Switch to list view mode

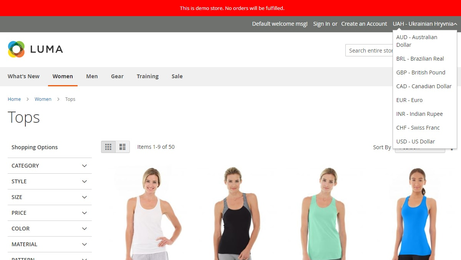(122, 146)
